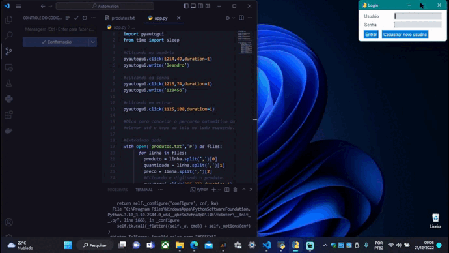Open the Testing flask view
The width and height of the screenshot is (449, 253).
click(x=8, y=83)
